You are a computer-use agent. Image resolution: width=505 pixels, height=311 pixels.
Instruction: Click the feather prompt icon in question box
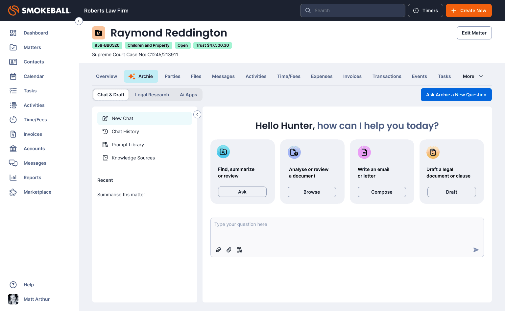pos(218,250)
